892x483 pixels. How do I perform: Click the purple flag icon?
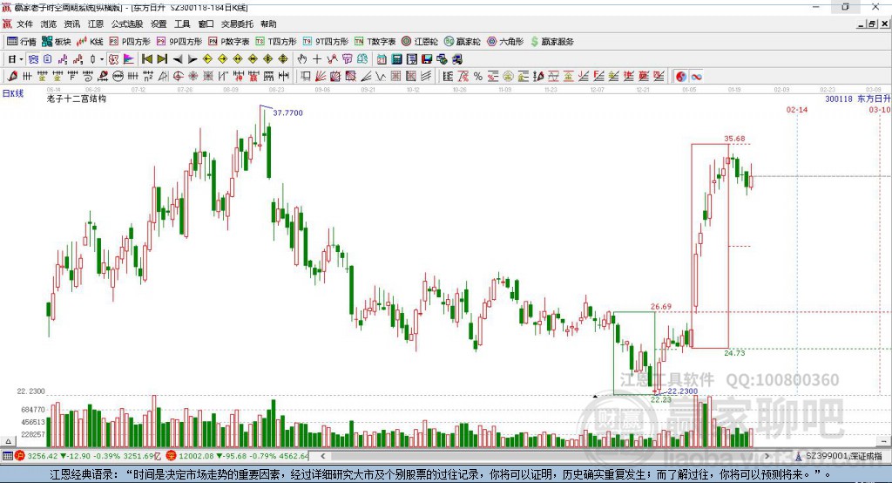click(x=129, y=59)
